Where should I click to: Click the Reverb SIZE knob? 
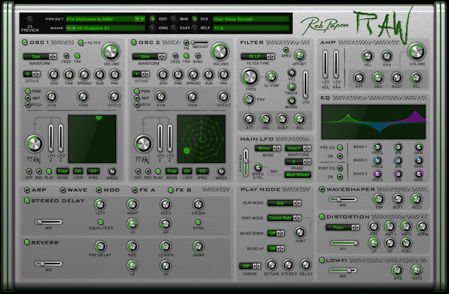pyautogui.click(x=132, y=246)
